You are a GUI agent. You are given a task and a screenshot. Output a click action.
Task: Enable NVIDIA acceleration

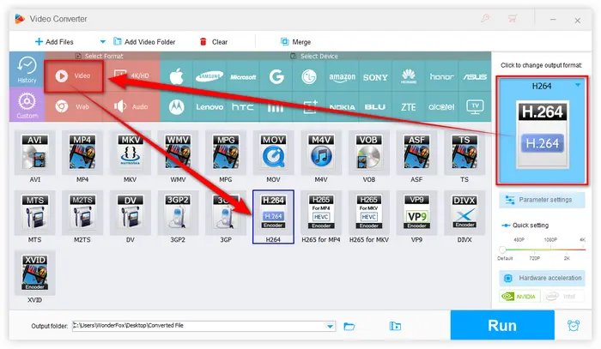tap(519, 297)
